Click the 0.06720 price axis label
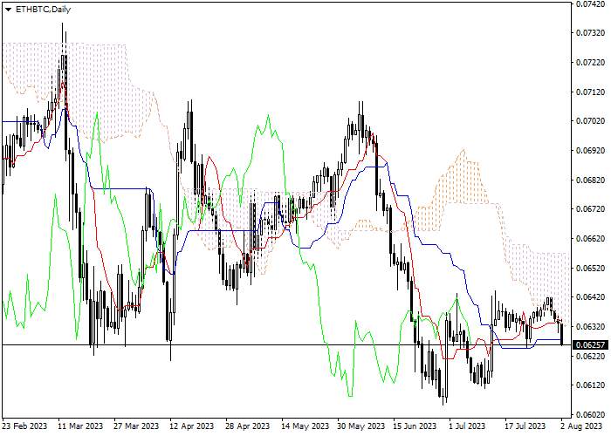Screen dimensions: 611x436 tap(591, 209)
